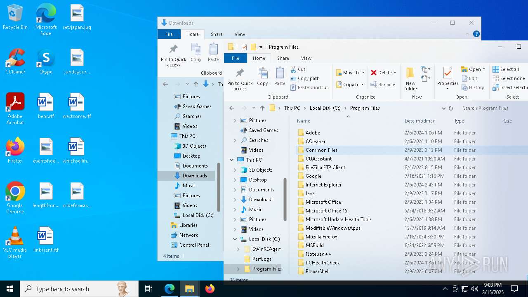Screen dimensions: 528x297
Task: Collapse Local Disk (C:) tree node
Action: (x=235, y=239)
